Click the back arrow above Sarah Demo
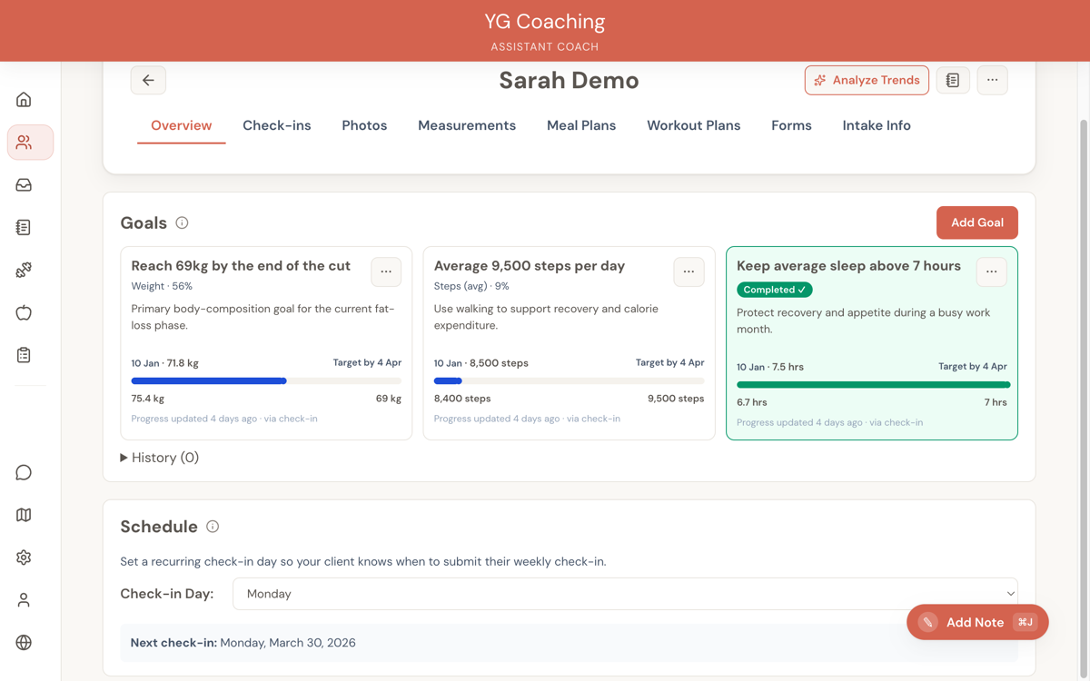Viewport: 1090px width, 681px height. [x=148, y=80]
